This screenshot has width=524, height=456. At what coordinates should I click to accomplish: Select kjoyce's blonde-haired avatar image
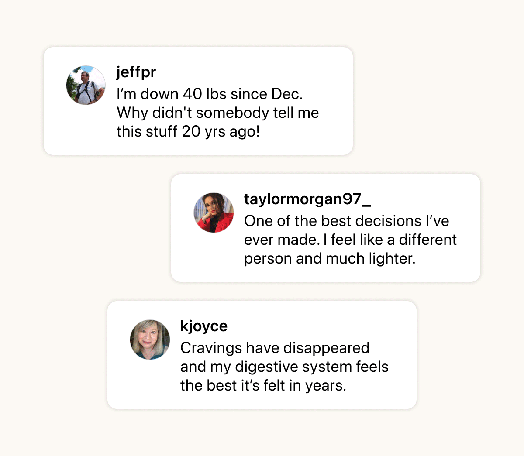(150, 339)
